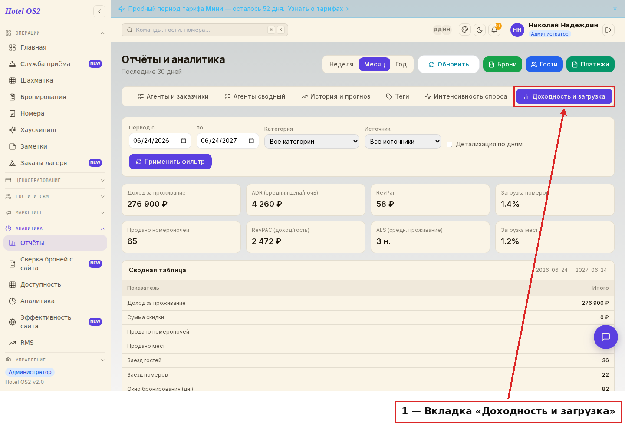
Task: Open RMS in sidebar
Action: (55, 343)
